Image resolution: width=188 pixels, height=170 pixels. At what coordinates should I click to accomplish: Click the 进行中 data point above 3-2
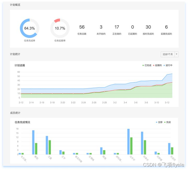coord(115,84)
